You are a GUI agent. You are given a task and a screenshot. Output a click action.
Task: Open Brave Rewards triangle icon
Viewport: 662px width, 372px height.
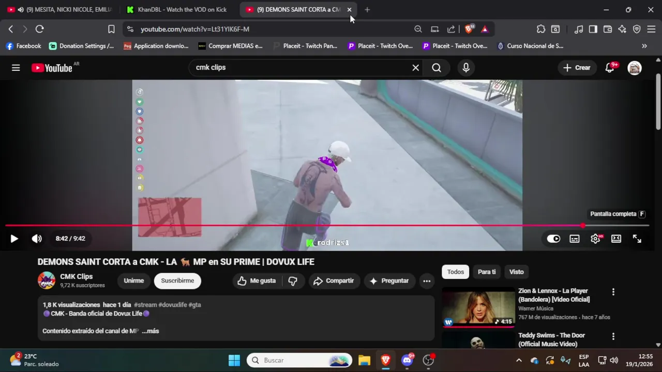pyautogui.click(x=485, y=29)
